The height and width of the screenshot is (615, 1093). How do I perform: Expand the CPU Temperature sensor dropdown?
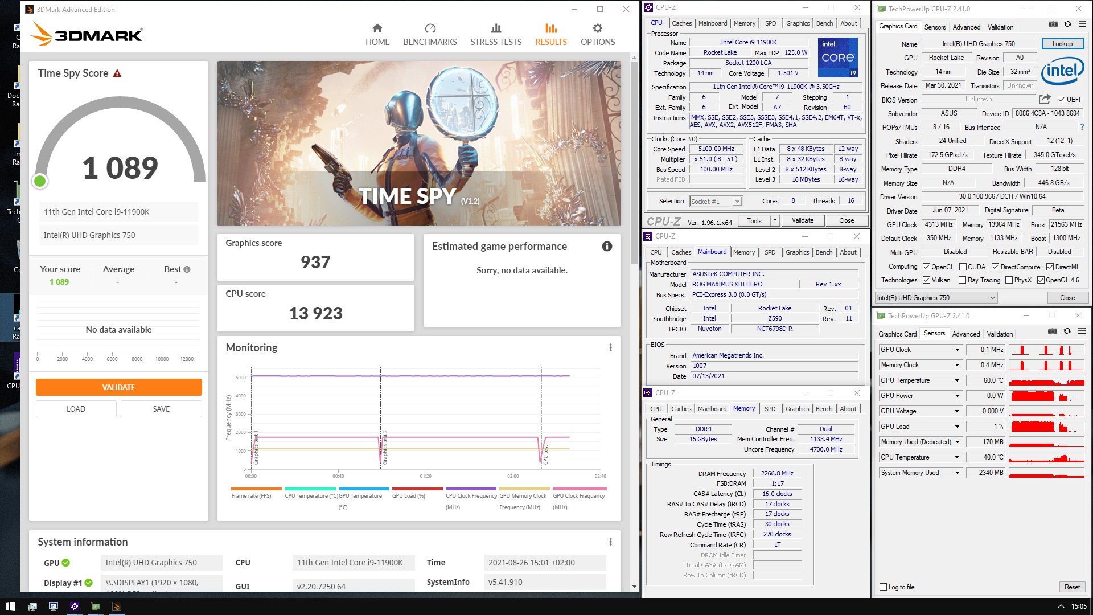pos(957,457)
